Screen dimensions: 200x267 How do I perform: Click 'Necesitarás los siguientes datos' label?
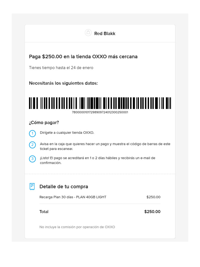coord(63,83)
